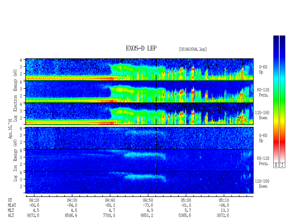Image resolution: width=286 pixels, height=222 pixels.
Task: Select the ALT value 5365.6
Action: 185,216
